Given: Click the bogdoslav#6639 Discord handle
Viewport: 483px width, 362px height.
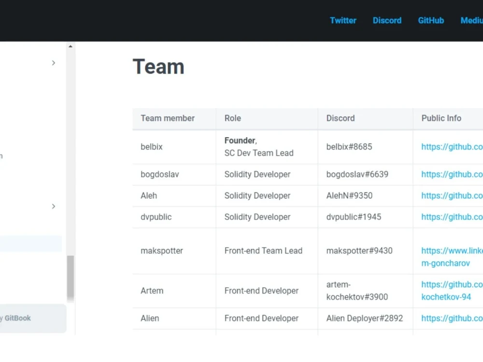Looking at the screenshot, I should pos(357,174).
